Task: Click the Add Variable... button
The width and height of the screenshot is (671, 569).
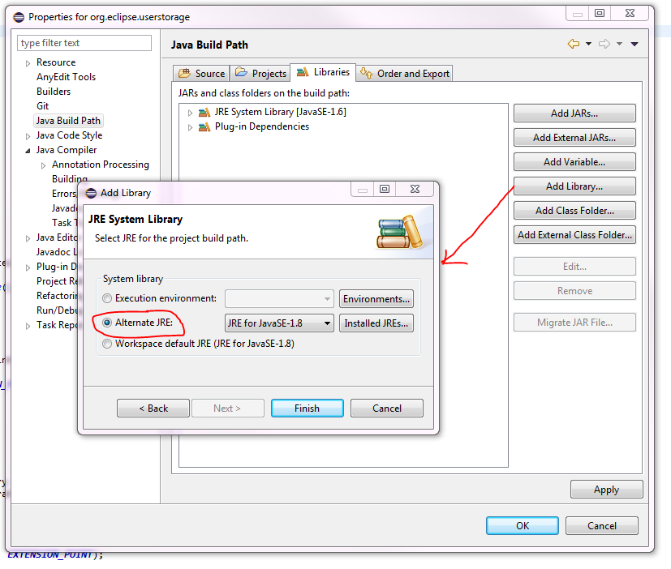Action: [574, 162]
